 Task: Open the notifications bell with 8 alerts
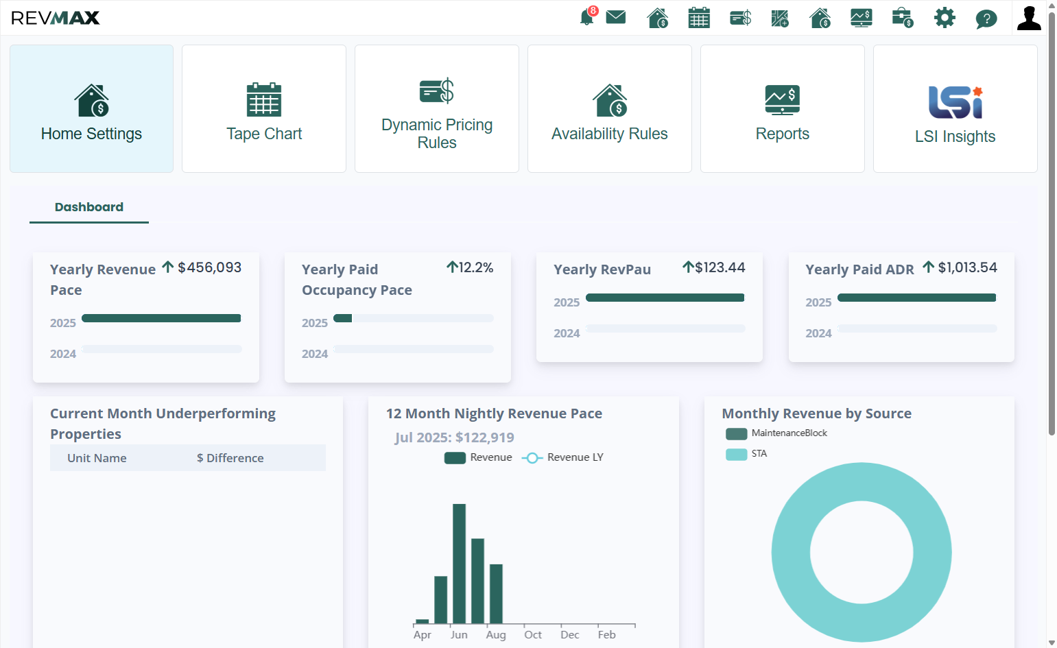coord(587,17)
